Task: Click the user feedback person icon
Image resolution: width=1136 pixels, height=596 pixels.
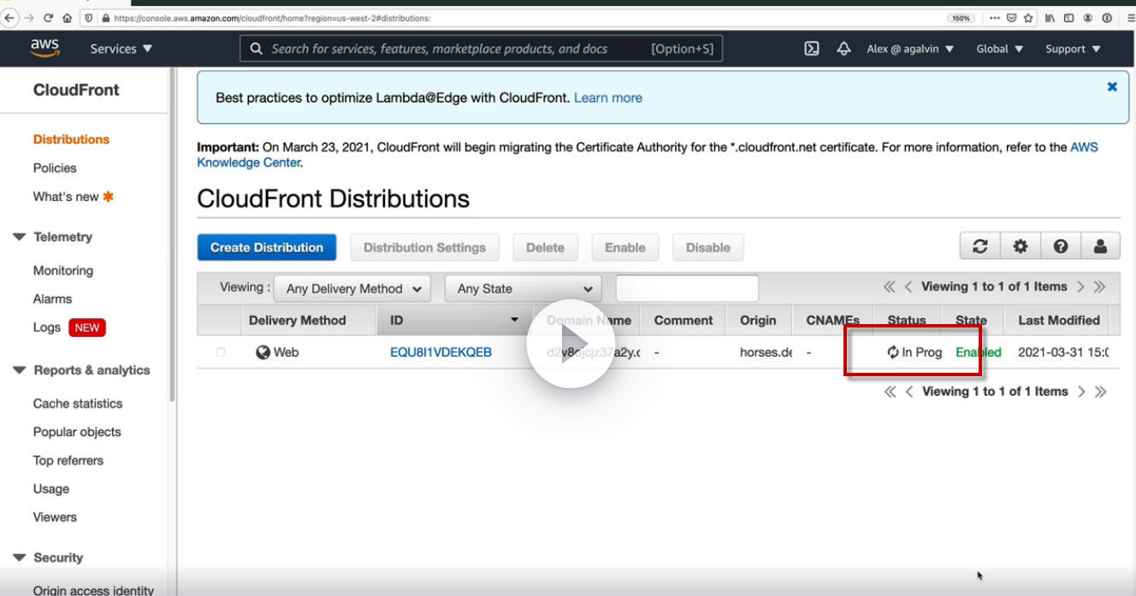Action: tap(1101, 247)
